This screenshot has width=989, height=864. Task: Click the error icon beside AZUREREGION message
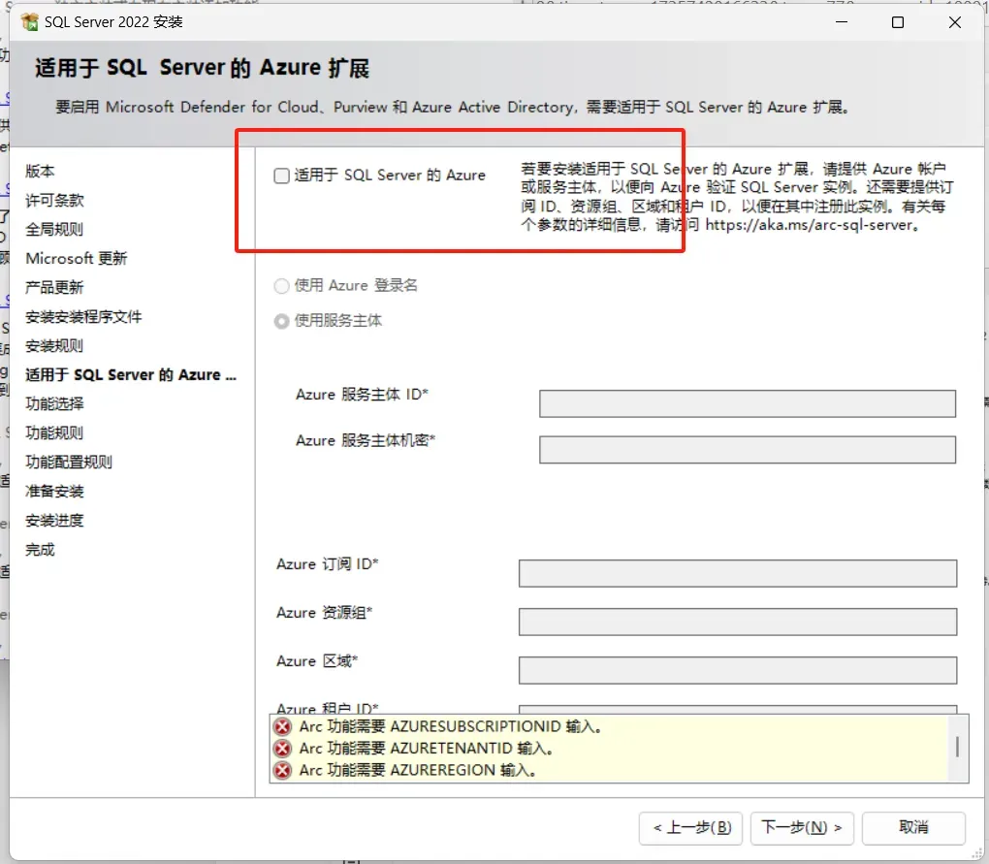[x=282, y=770]
